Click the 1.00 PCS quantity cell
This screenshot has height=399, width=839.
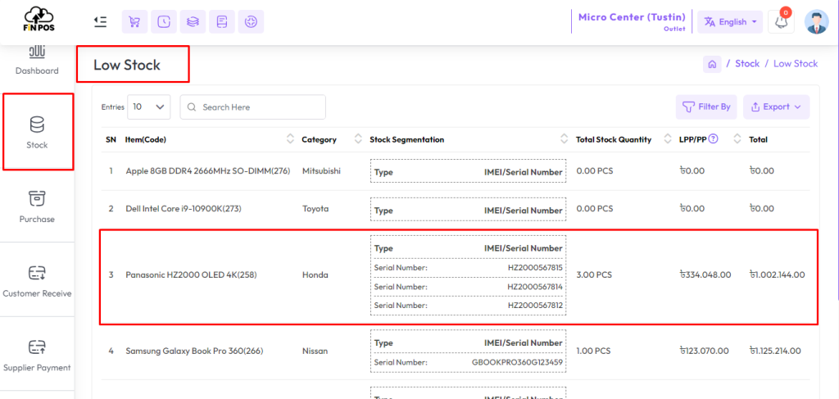(x=593, y=351)
